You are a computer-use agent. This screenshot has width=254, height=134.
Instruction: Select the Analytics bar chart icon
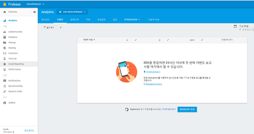point(5,20)
